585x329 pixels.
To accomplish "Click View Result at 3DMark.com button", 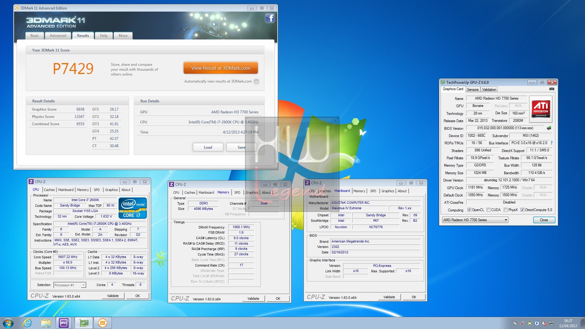I will [x=221, y=68].
